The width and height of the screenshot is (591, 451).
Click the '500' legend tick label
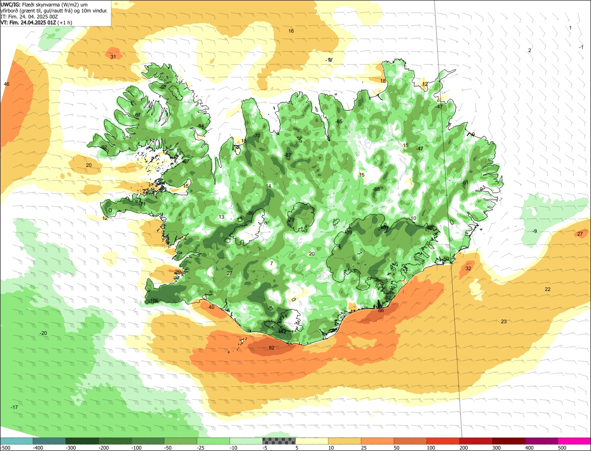coord(562,448)
